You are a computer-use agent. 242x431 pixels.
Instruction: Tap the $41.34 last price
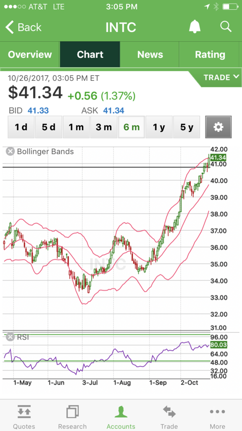click(x=35, y=93)
